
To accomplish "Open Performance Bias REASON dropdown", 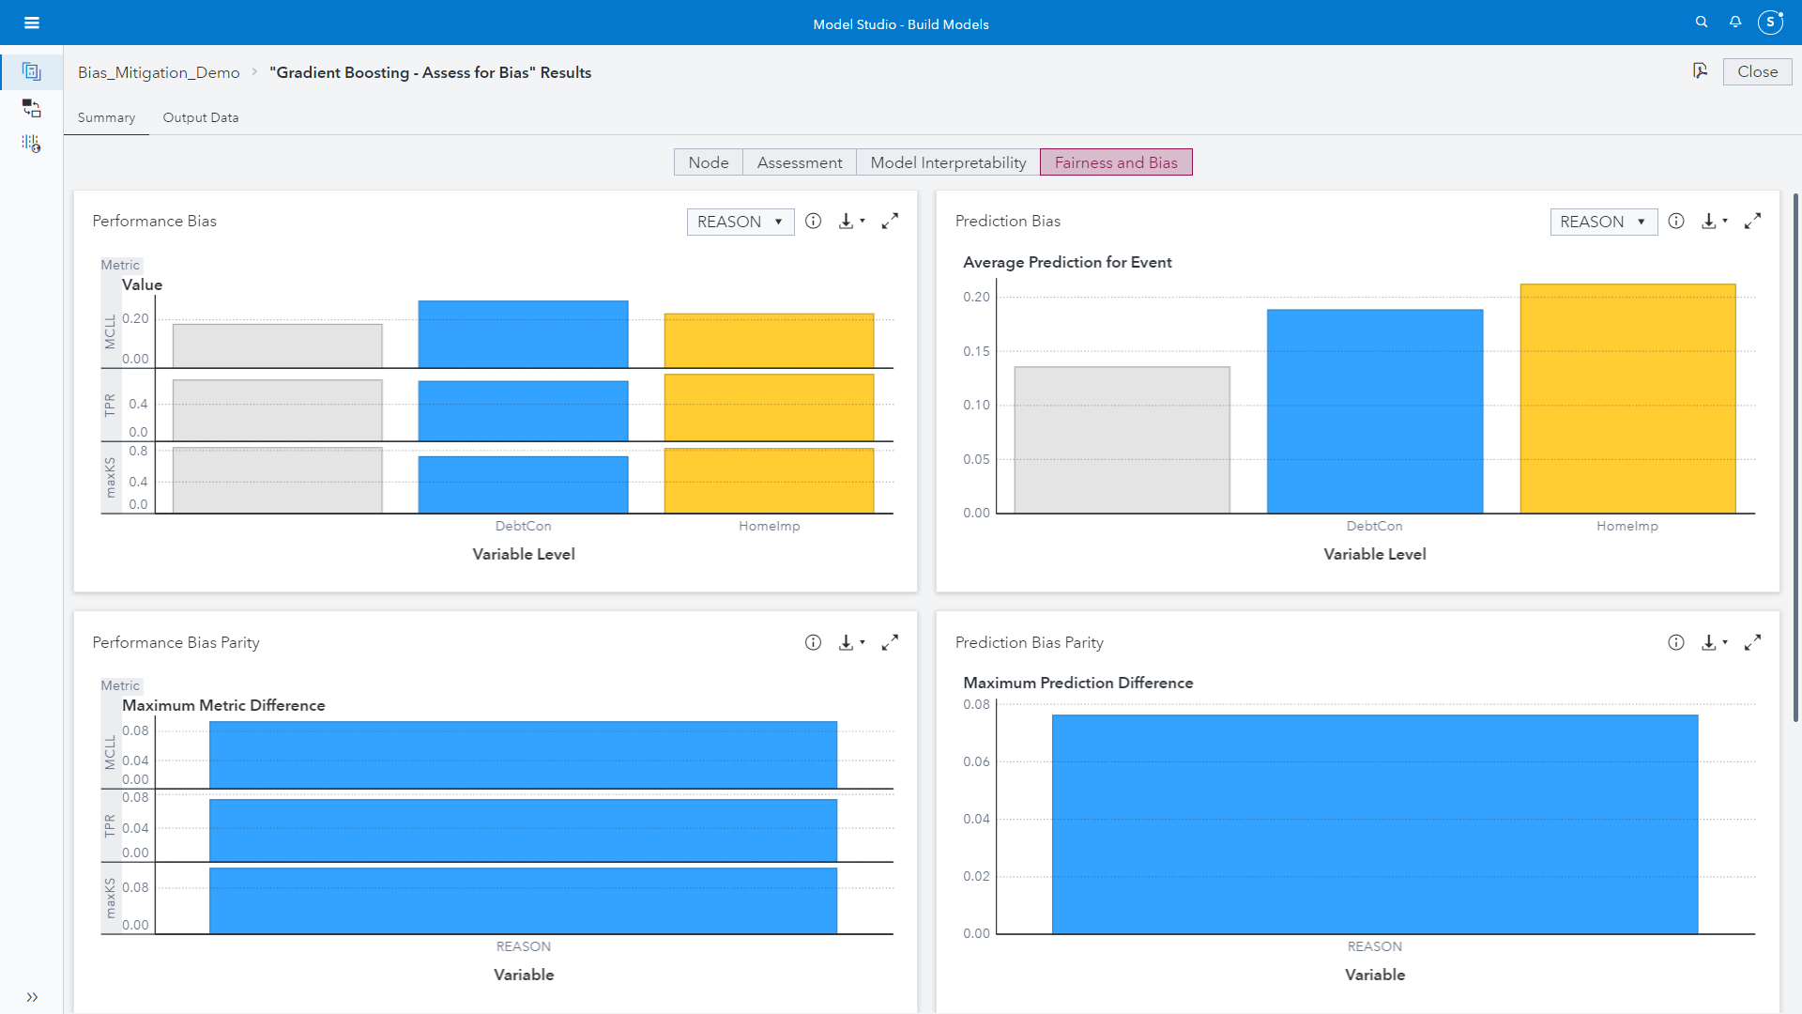I will [x=740, y=222].
